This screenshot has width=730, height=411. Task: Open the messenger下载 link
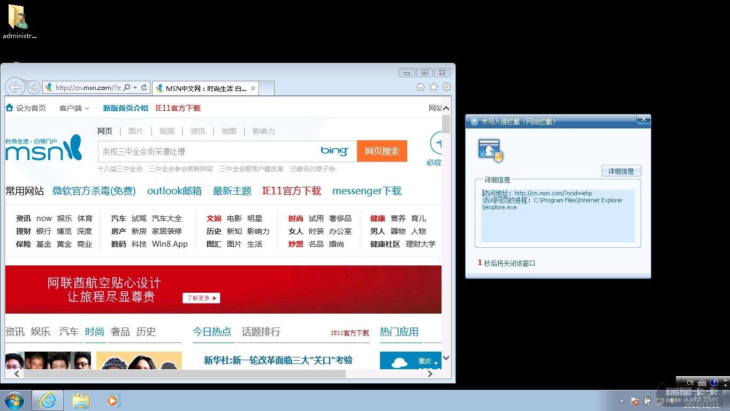367,191
